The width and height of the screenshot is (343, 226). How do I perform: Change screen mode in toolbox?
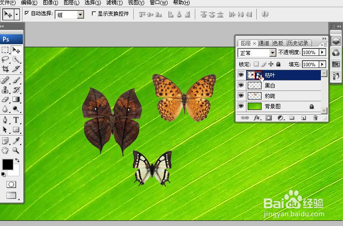[11, 195]
